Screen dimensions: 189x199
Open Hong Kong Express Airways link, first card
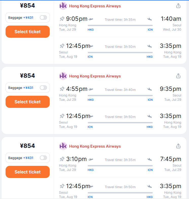(95, 6)
